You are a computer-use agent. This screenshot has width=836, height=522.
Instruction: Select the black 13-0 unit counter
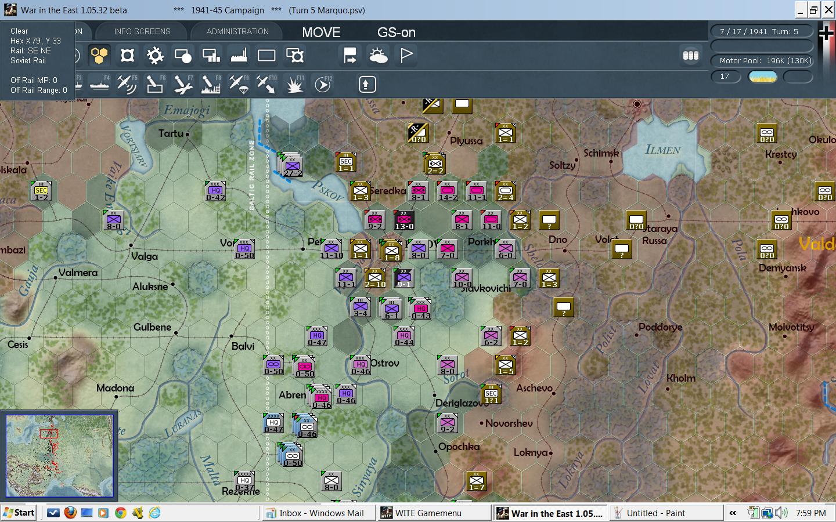[x=404, y=220]
